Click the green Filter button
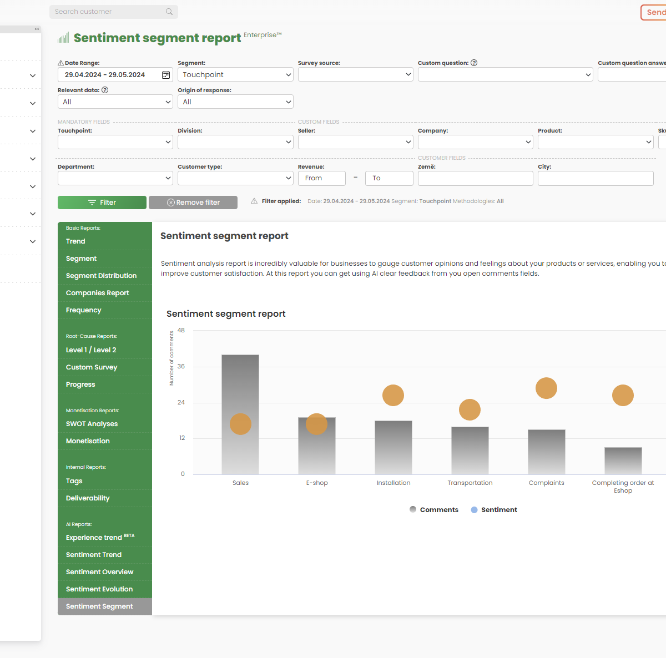Screen dimensions: 666x658 coord(102,202)
